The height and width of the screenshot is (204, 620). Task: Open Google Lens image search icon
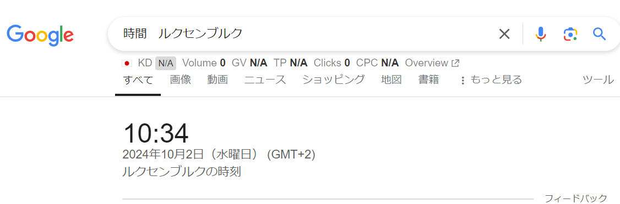click(570, 34)
